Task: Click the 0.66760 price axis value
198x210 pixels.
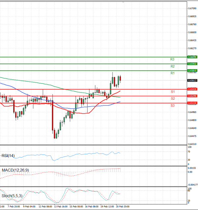Action: click(192, 24)
